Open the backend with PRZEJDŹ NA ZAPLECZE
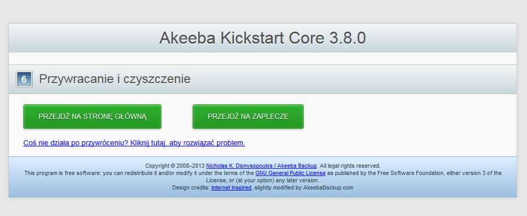The width and height of the screenshot is (527, 216). 248,117
